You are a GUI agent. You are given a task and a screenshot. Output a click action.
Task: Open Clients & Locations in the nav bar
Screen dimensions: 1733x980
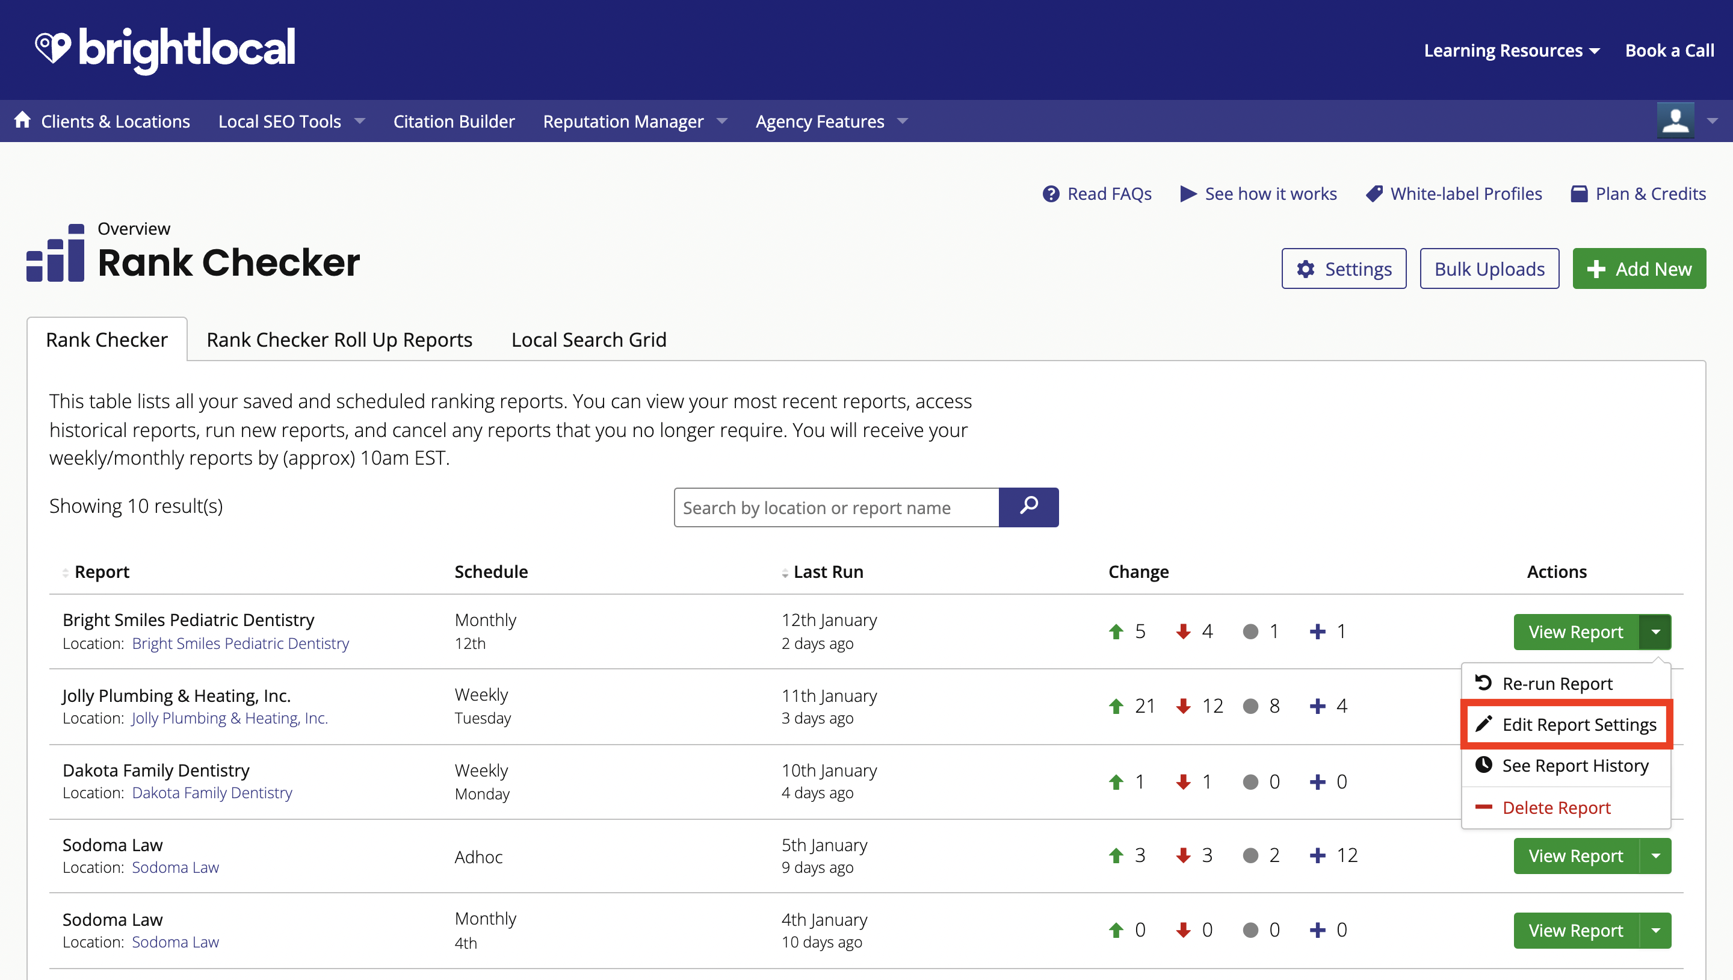tap(115, 121)
